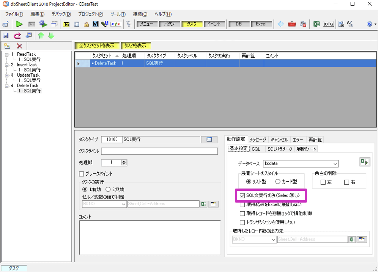This screenshot has height=272, width=378.
Task: Click the save floppy disk icon
Action: pyautogui.click(x=6, y=36)
